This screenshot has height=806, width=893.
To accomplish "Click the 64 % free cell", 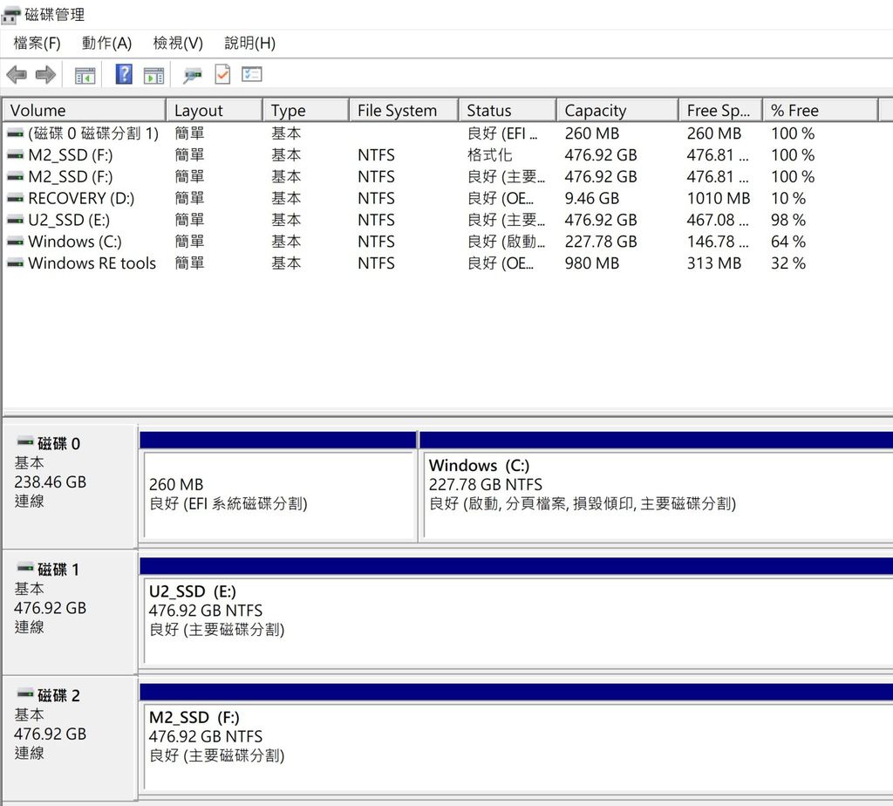I will 788,242.
